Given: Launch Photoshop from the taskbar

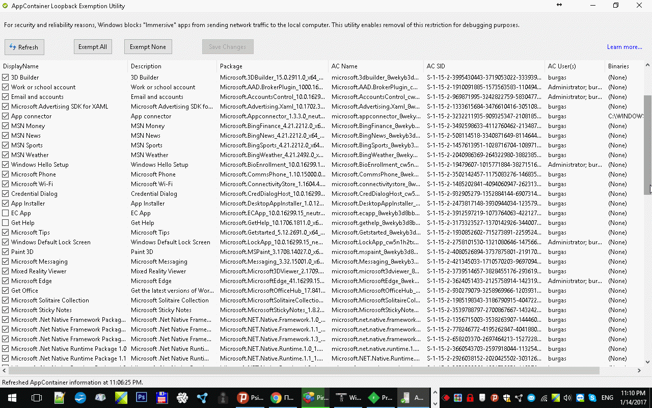Looking at the screenshot, I should pyautogui.click(x=142, y=398).
